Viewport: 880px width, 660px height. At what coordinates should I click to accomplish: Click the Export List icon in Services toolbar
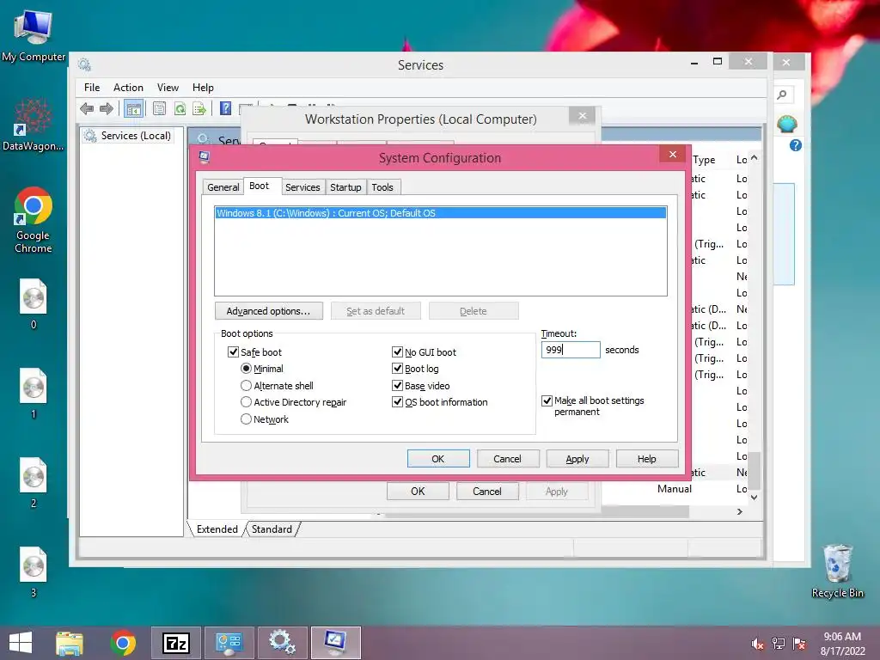[199, 108]
